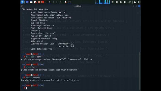
Task: Click the 4:07 clock
Action: click(129, 2)
